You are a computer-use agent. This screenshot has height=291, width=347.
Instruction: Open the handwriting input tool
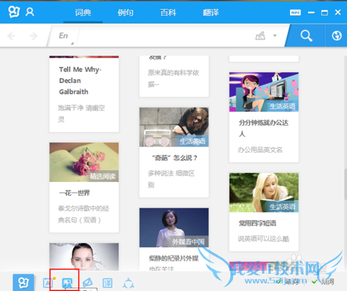[260, 35]
